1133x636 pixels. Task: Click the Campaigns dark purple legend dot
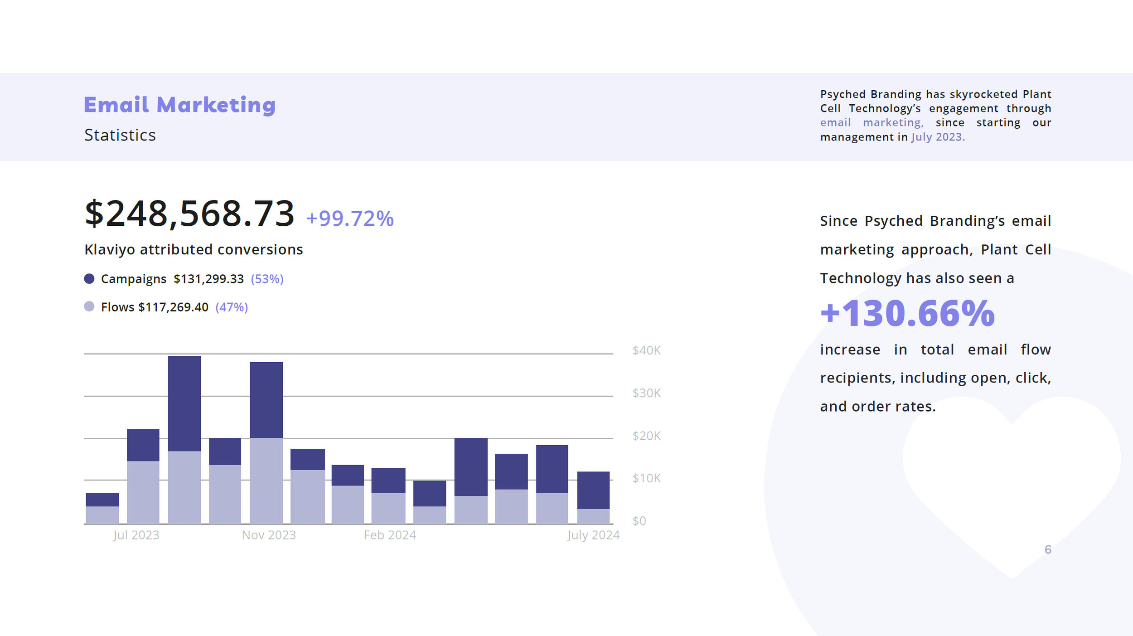[89, 279]
